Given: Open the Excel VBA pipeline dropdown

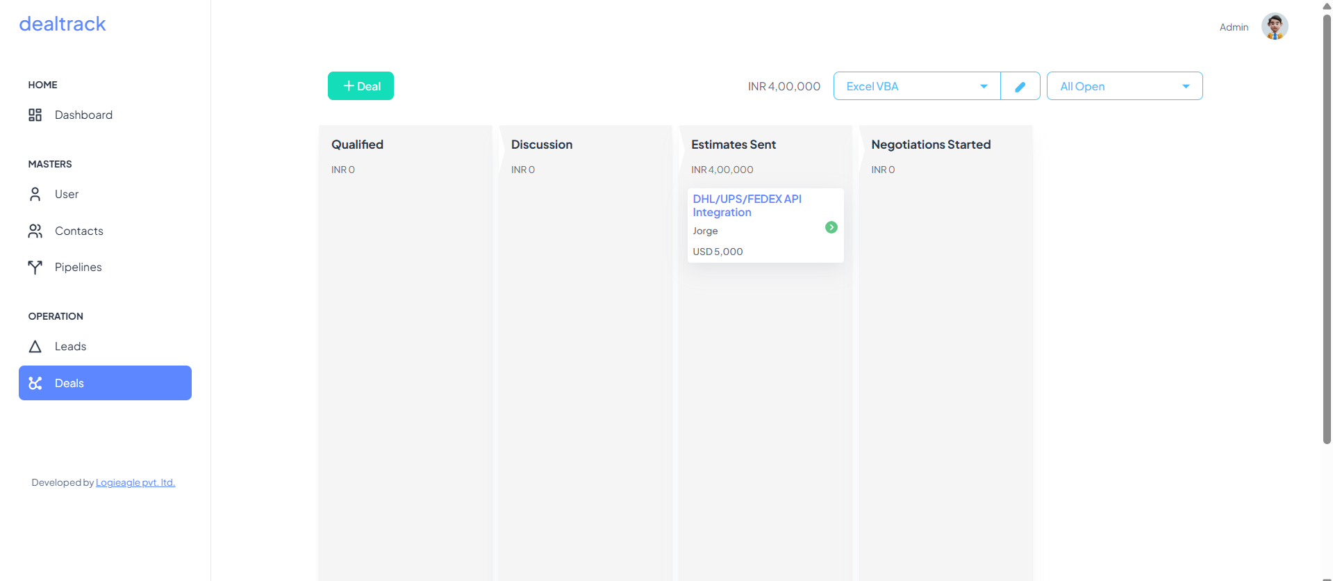Looking at the screenshot, I should point(917,86).
